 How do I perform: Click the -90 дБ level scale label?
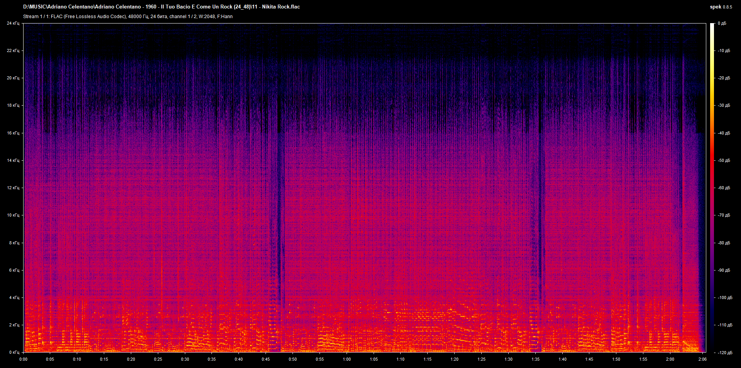(724, 271)
